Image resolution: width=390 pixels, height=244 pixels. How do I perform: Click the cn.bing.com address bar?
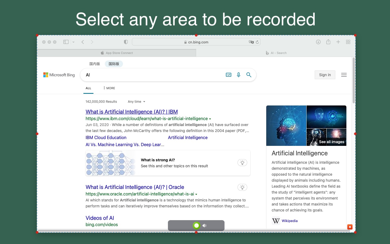point(196,42)
